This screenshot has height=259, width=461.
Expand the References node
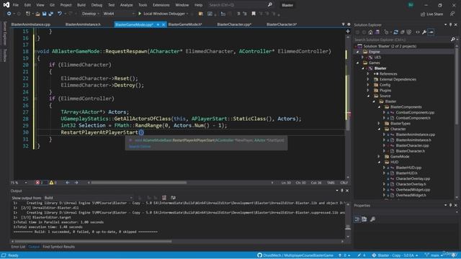368,74
